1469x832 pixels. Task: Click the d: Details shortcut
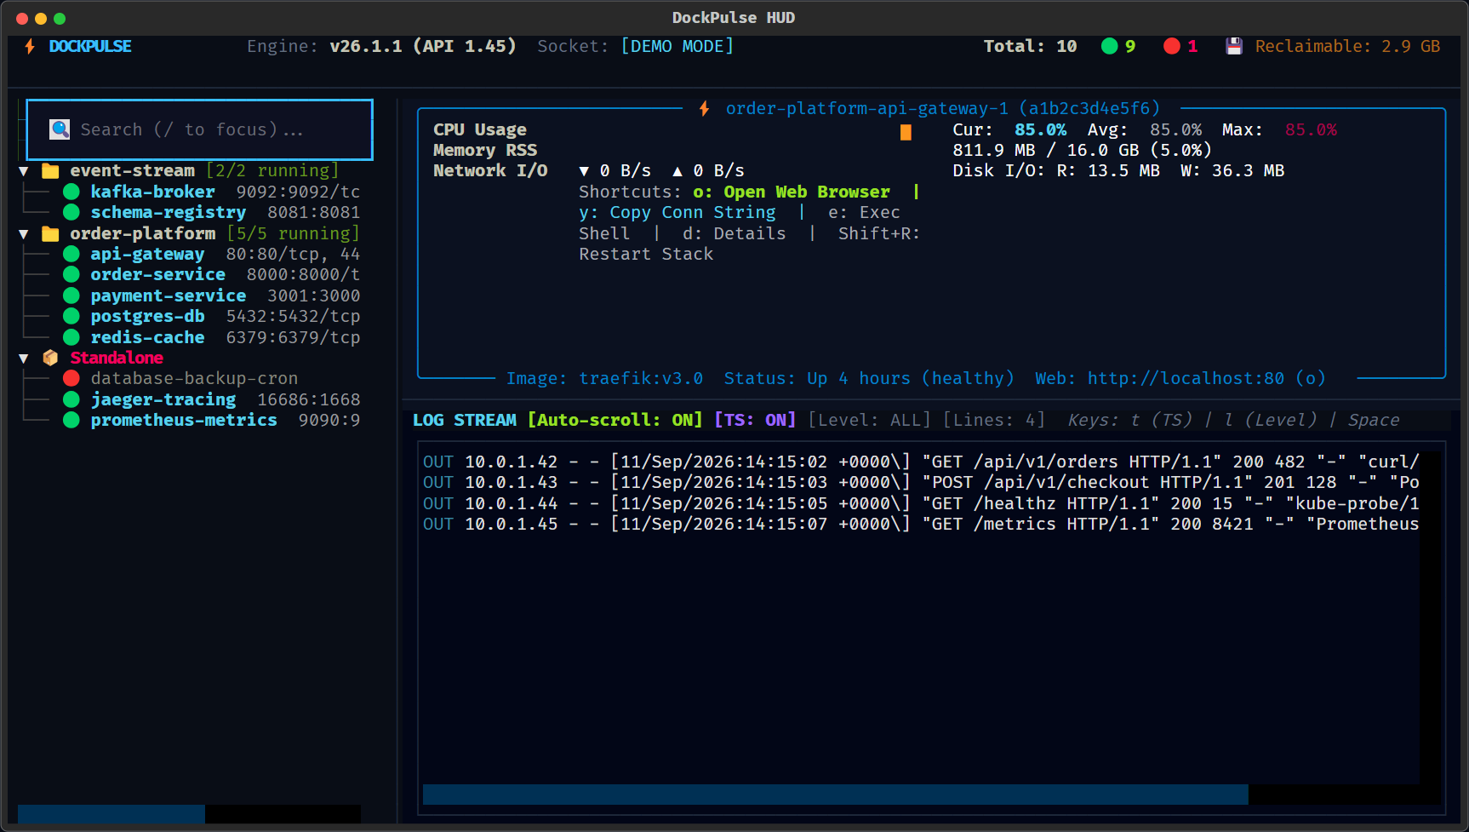(734, 233)
